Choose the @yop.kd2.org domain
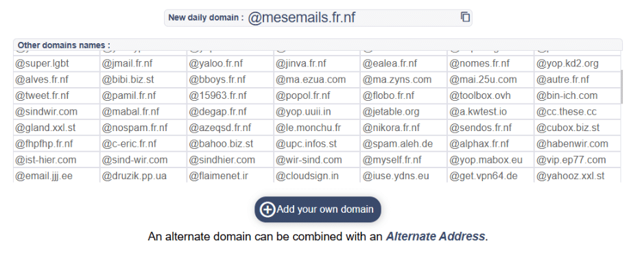Screen dimensions: 642x280 click(569, 64)
